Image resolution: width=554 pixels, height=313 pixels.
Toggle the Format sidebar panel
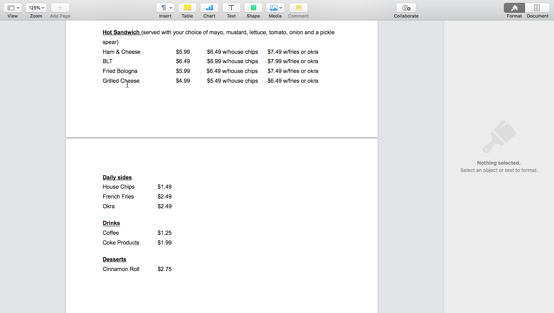pyautogui.click(x=514, y=8)
